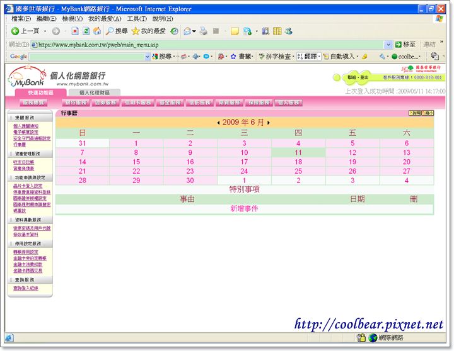Click the coolbe... account green dot
Image resolution: width=454 pixels, height=351 pixels.
click(x=394, y=57)
